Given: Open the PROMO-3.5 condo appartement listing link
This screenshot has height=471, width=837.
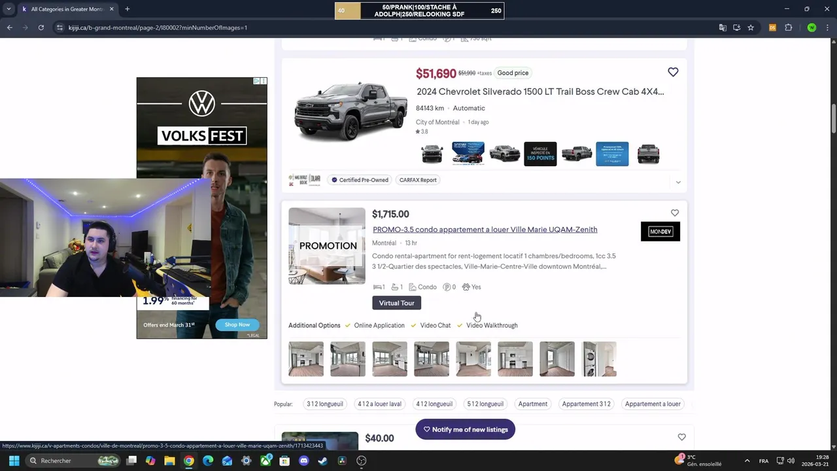Looking at the screenshot, I should coord(485,230).
